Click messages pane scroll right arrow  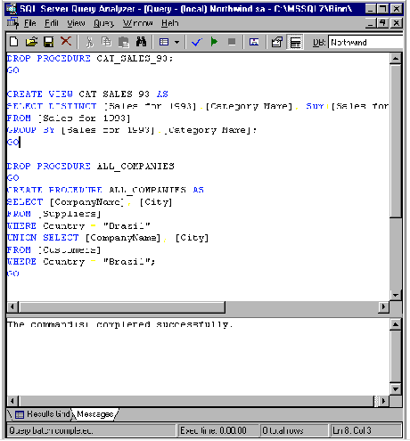coord(383,401)
